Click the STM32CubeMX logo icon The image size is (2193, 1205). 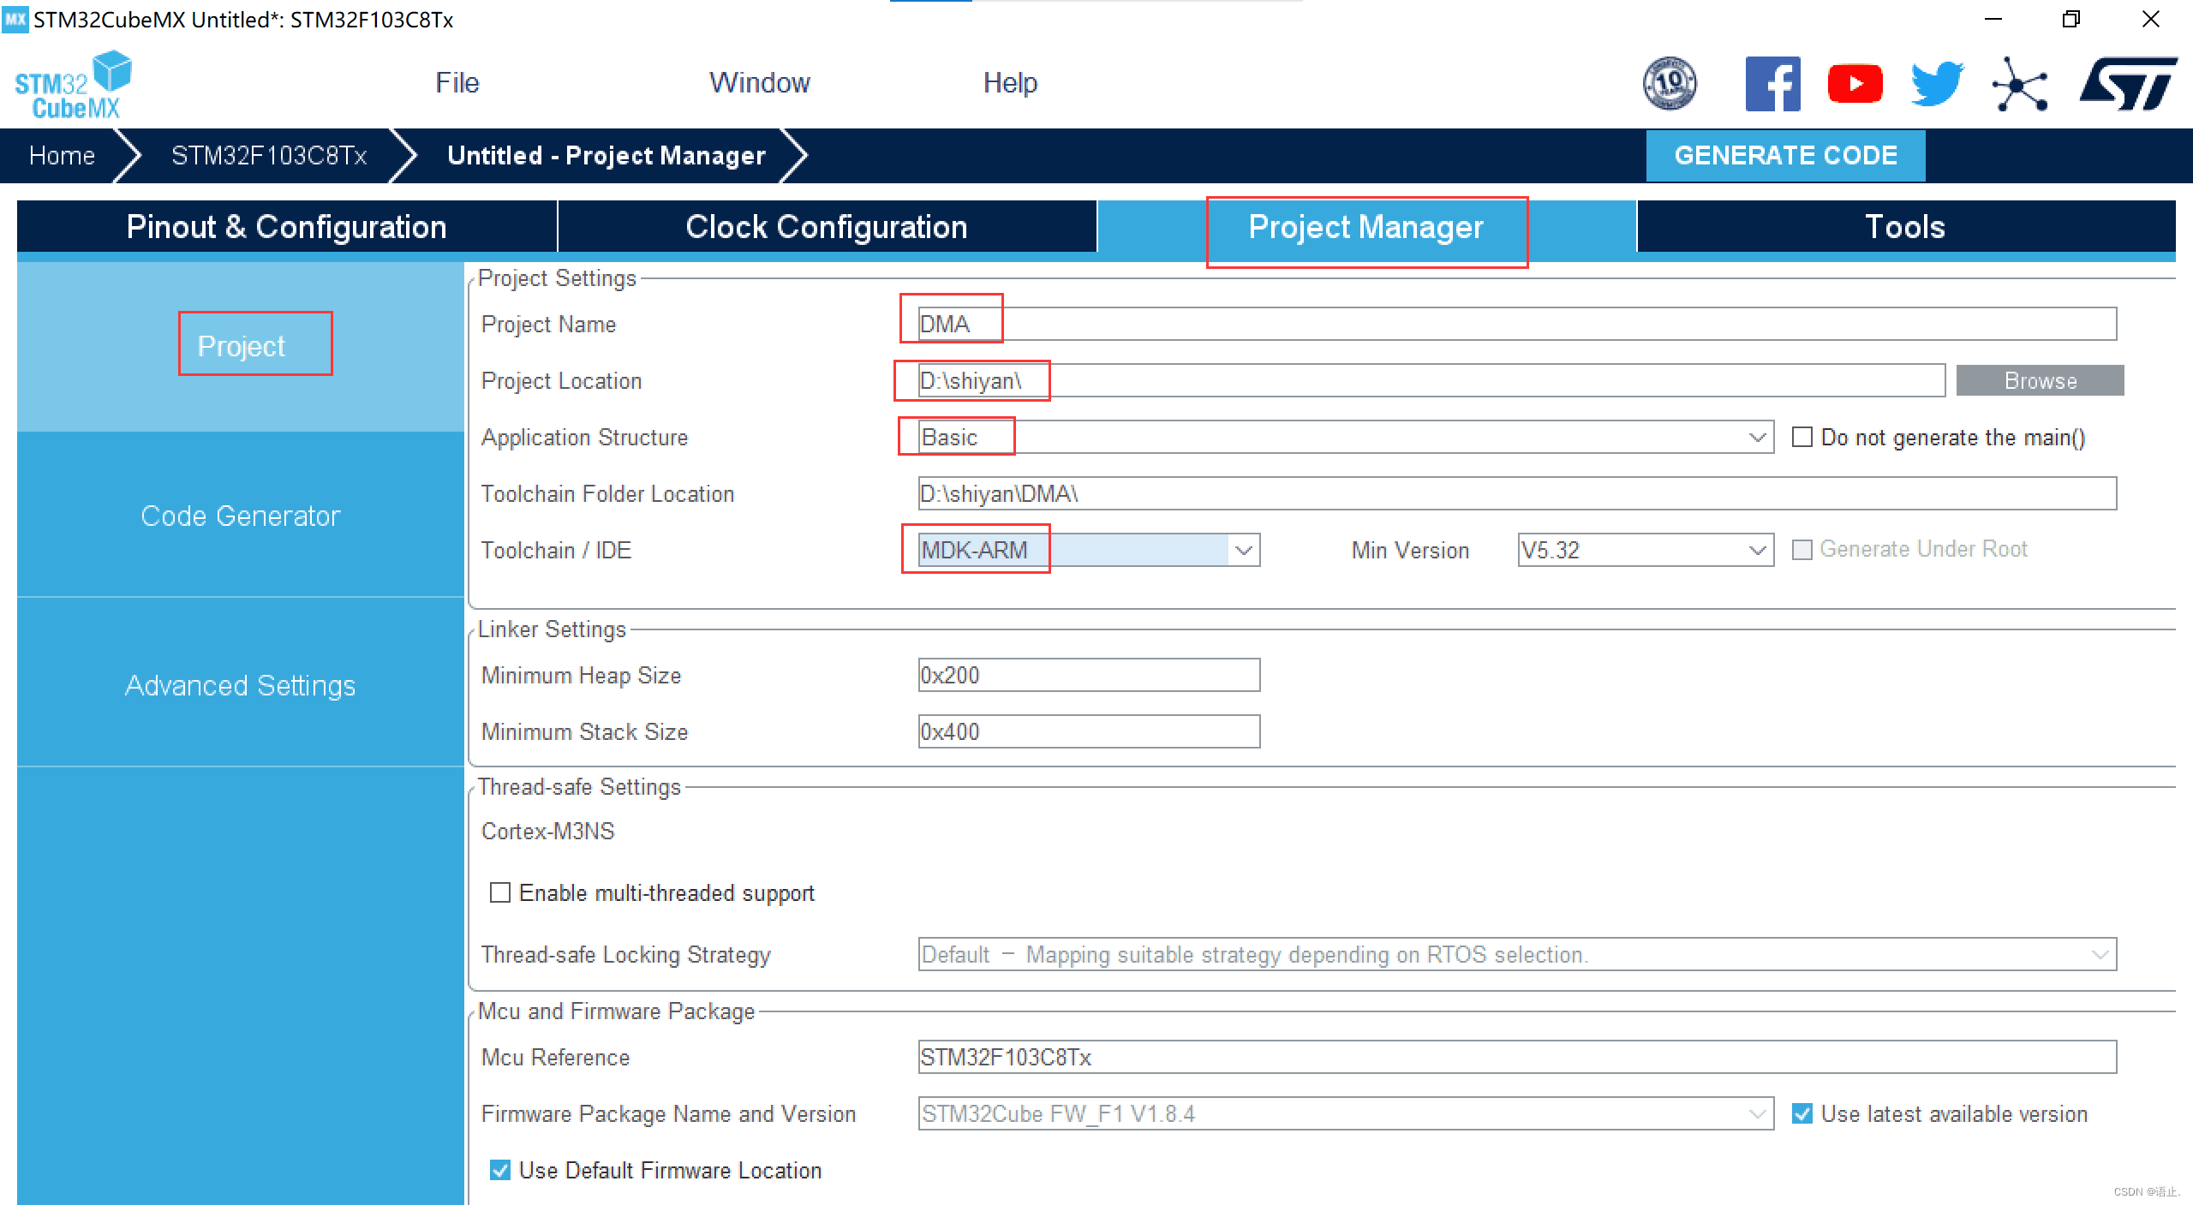click(73, 85)
